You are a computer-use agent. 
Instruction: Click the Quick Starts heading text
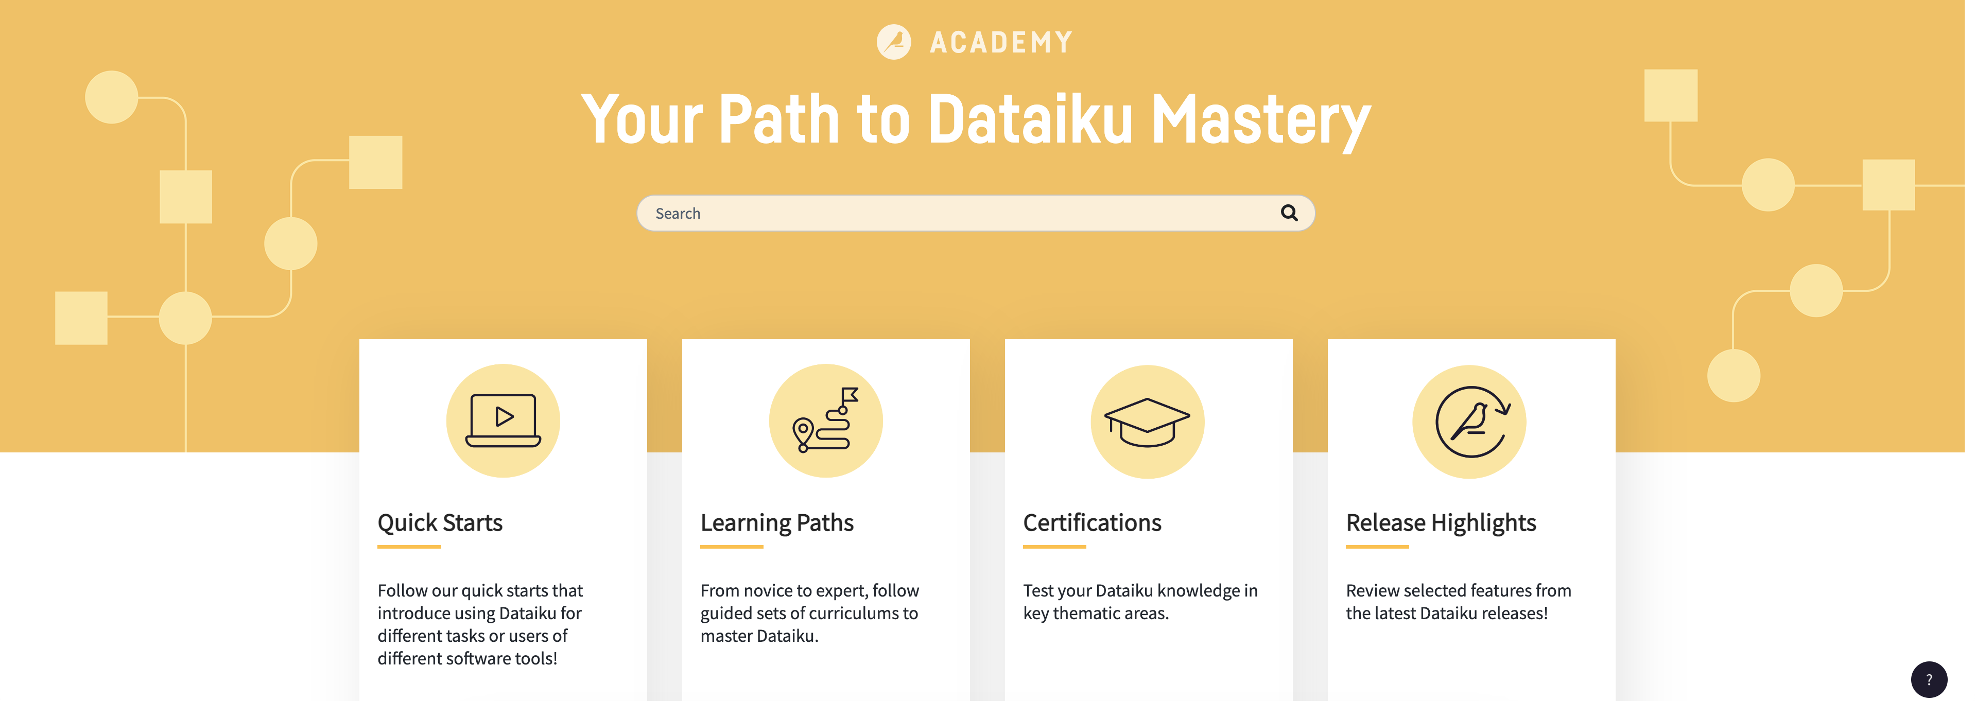point(439,522)
